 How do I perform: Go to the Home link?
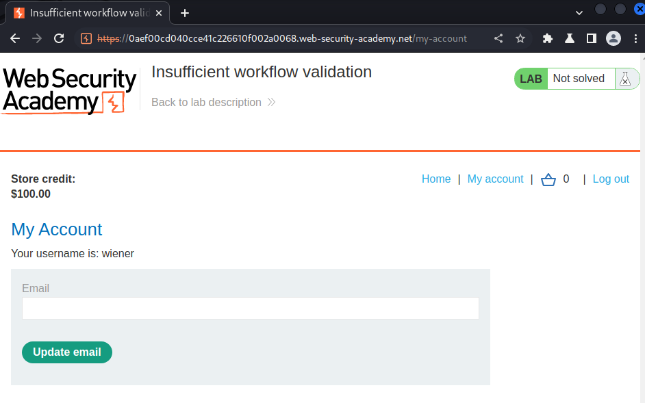tap(436, 179)
